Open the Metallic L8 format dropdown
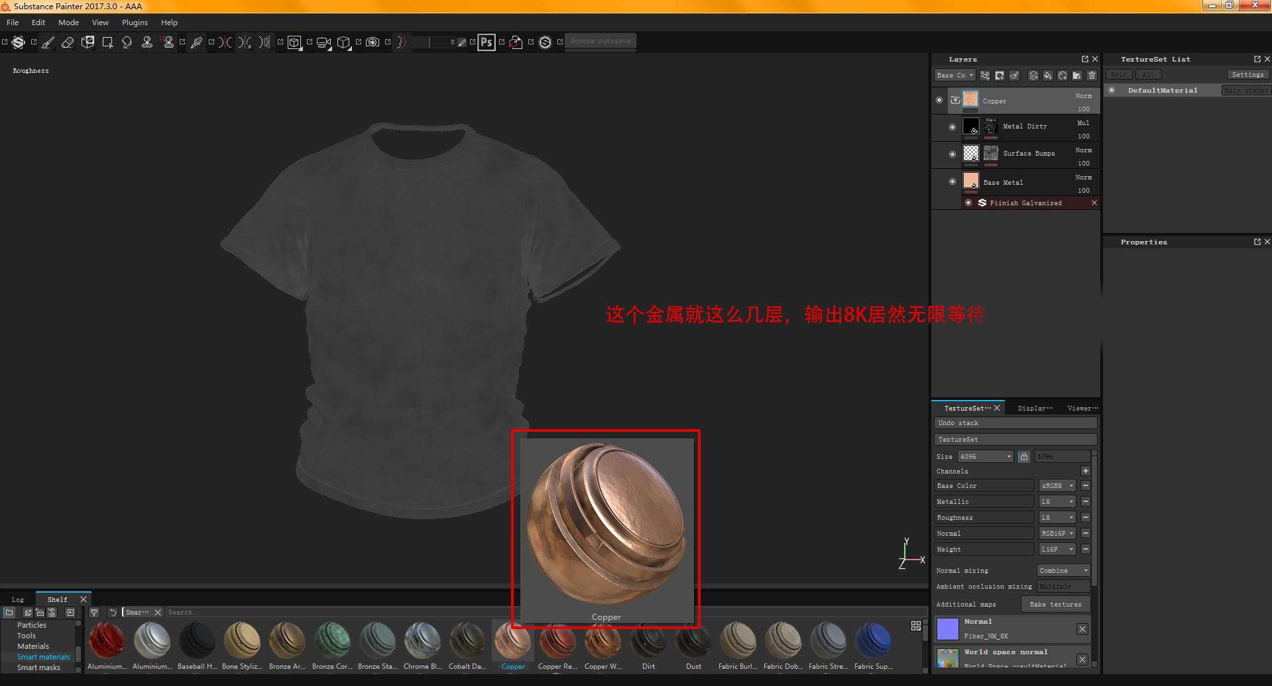This screenshot has width=1272, height=686. pyautogui.click(x=1057, y=502)
